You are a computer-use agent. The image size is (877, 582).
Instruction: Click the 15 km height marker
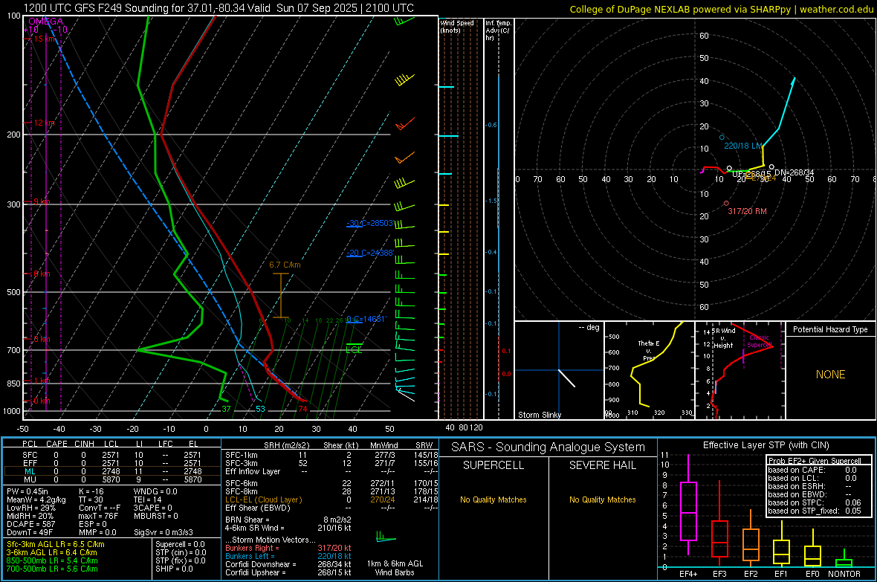(45, 39)
